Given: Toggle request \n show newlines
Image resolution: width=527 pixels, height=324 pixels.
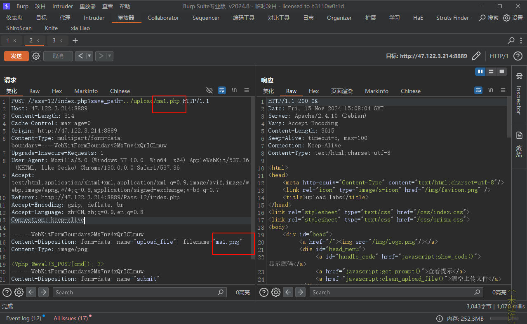Looking at the screenshot, I should click(234, 90).
